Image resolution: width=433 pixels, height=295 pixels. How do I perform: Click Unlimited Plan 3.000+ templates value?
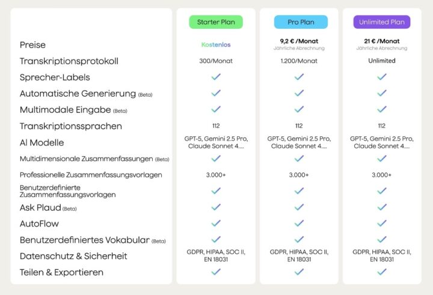[382, 175]
